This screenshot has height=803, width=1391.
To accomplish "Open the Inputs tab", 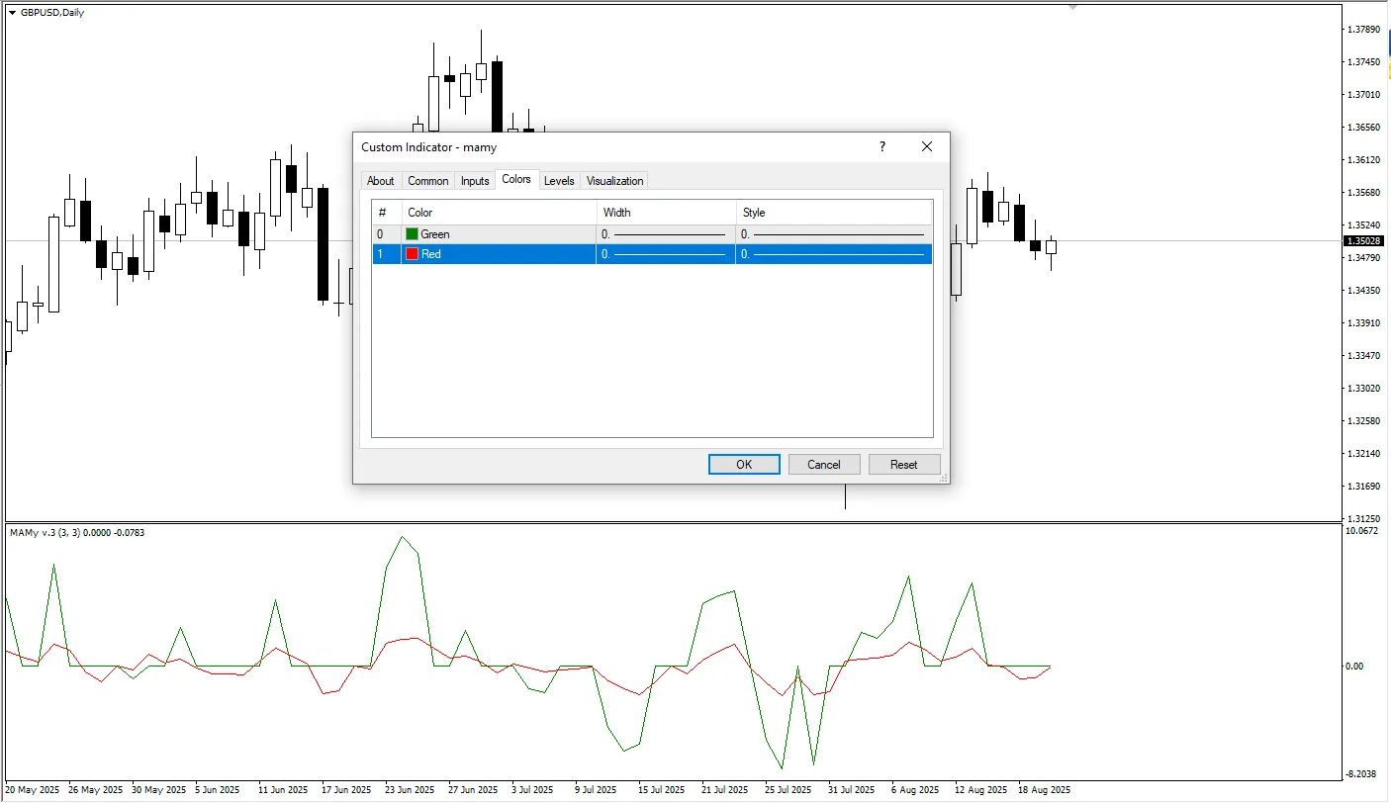I will (x=475, y=181).
